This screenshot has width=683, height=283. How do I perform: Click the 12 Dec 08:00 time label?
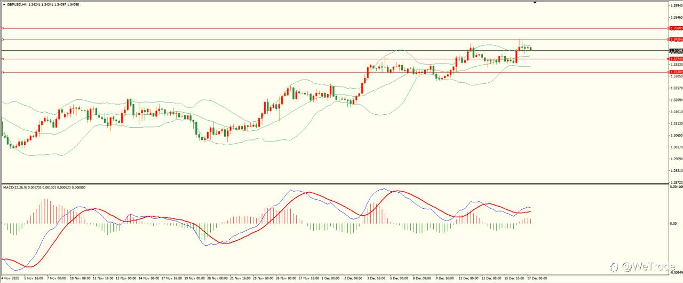point(492,278)
